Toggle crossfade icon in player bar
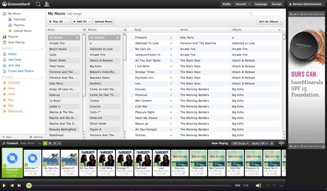The image size is (327, 191). [281, 185]
